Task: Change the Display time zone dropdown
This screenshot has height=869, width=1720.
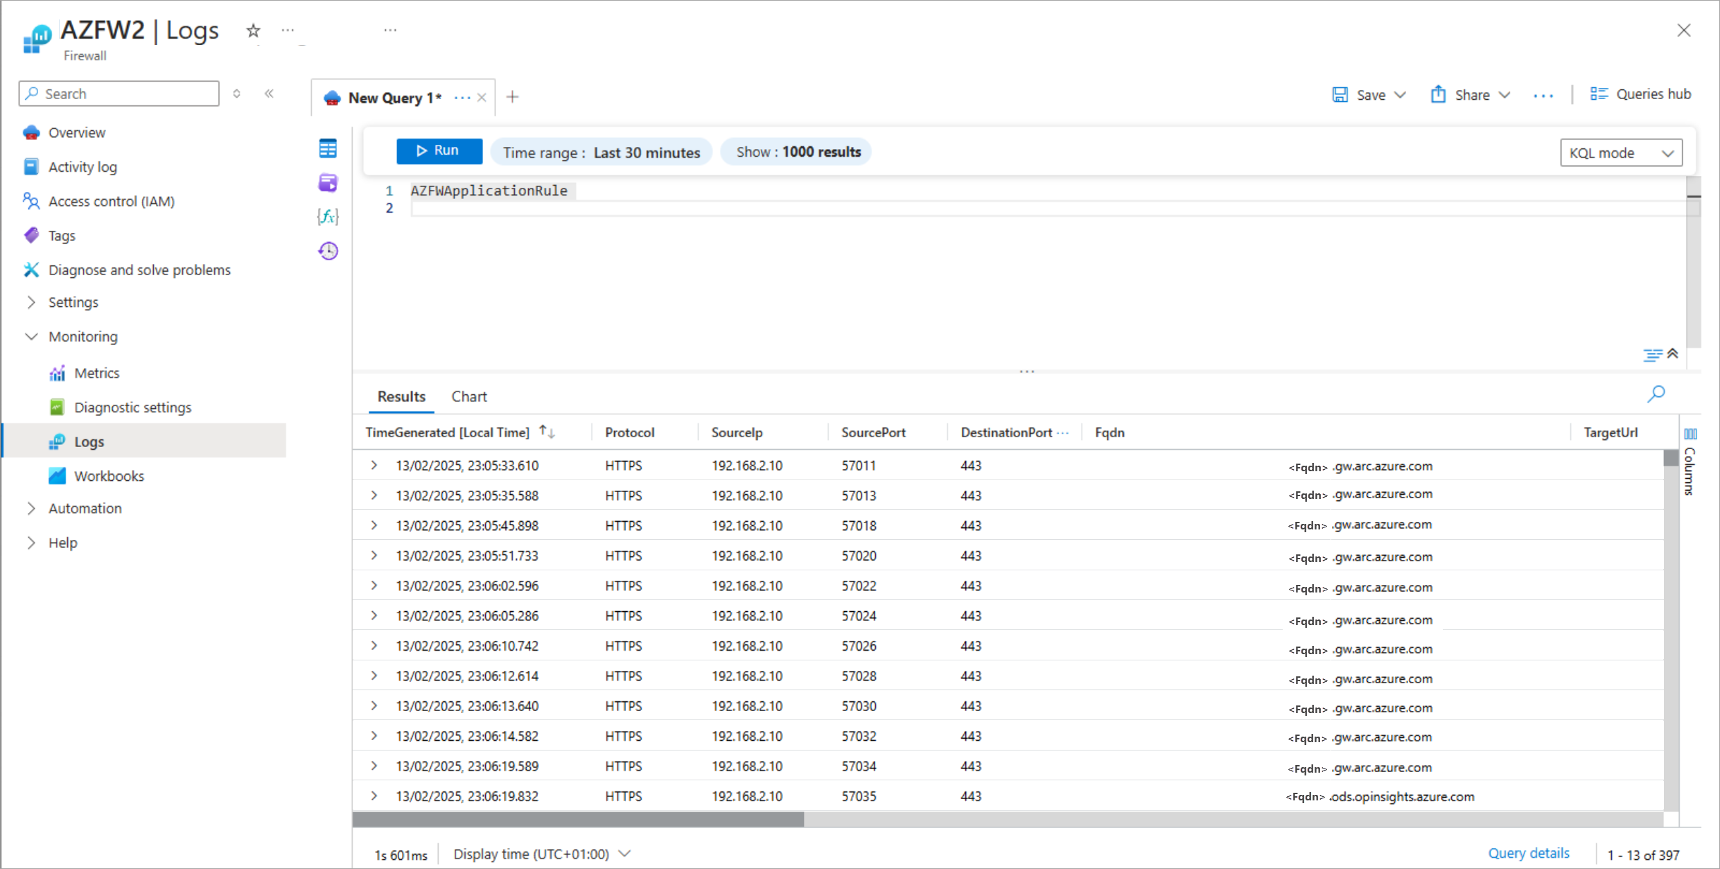Action: point(542,854)
